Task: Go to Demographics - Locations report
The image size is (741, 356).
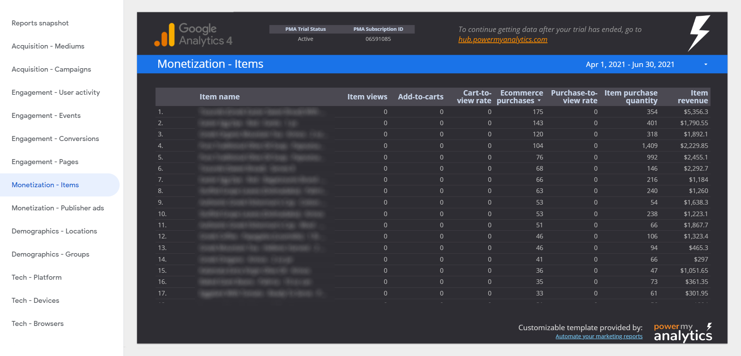Action: coord(54,231)
